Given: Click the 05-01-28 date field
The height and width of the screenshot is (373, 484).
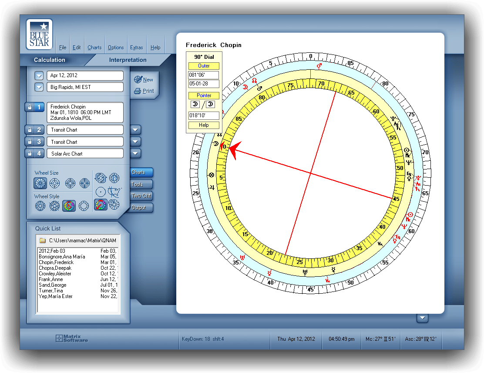Looking at the screenshot, I should tap(204, 84).
